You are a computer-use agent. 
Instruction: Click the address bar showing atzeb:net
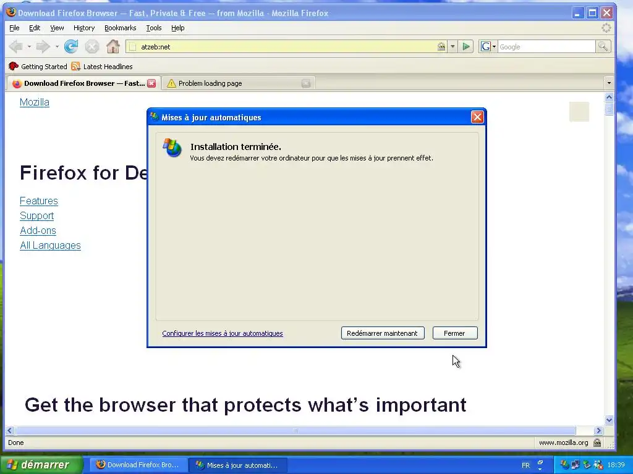287,47
